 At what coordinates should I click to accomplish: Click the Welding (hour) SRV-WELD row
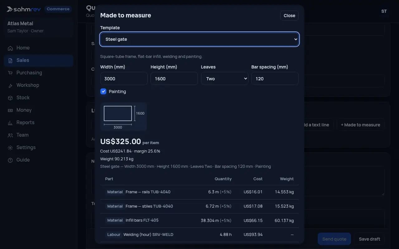pos(199,235)
